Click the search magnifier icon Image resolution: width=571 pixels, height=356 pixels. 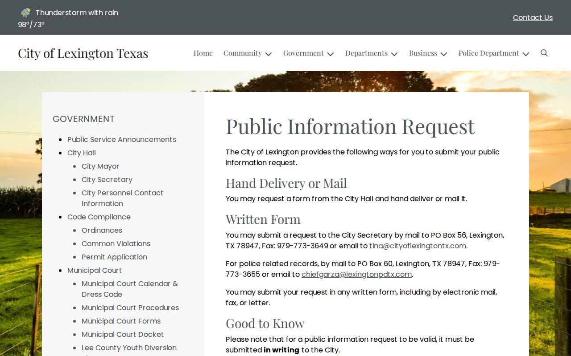tap(544, 53)
